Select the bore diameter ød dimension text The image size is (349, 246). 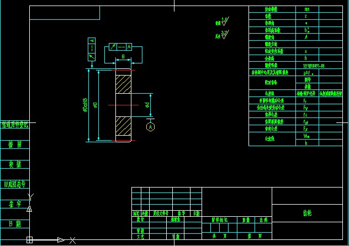[147, 105]
